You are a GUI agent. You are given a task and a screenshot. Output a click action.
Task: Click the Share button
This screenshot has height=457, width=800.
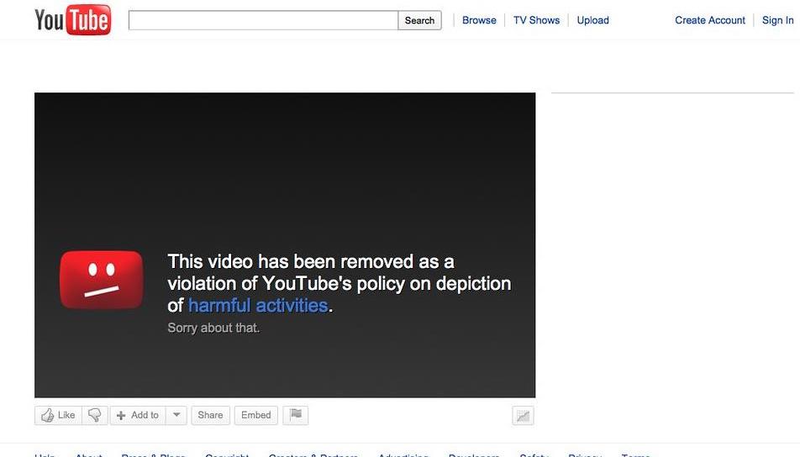pos(210,415)
